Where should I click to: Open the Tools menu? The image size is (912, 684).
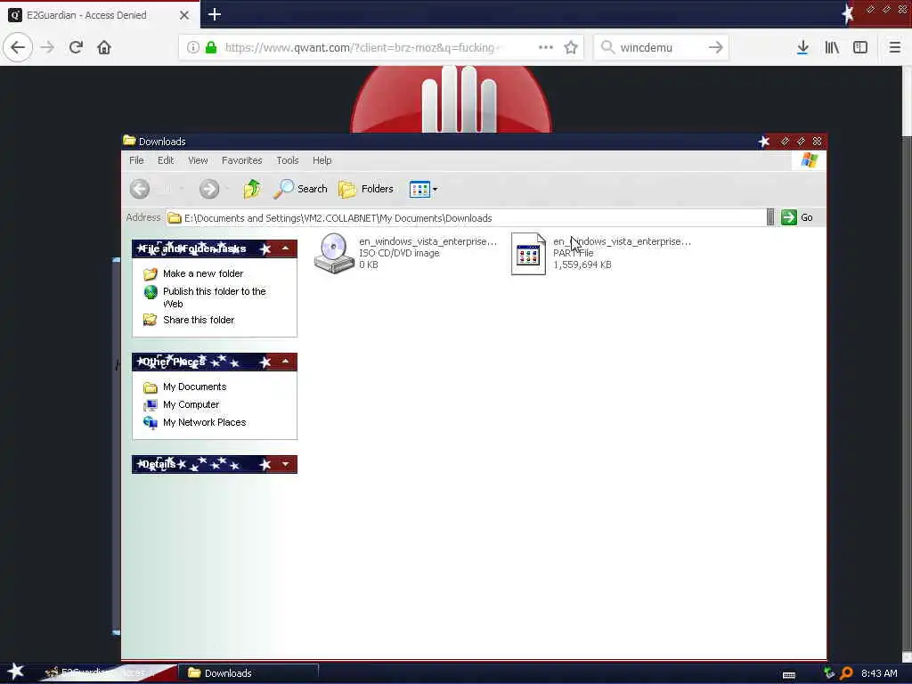coord(288,160)
